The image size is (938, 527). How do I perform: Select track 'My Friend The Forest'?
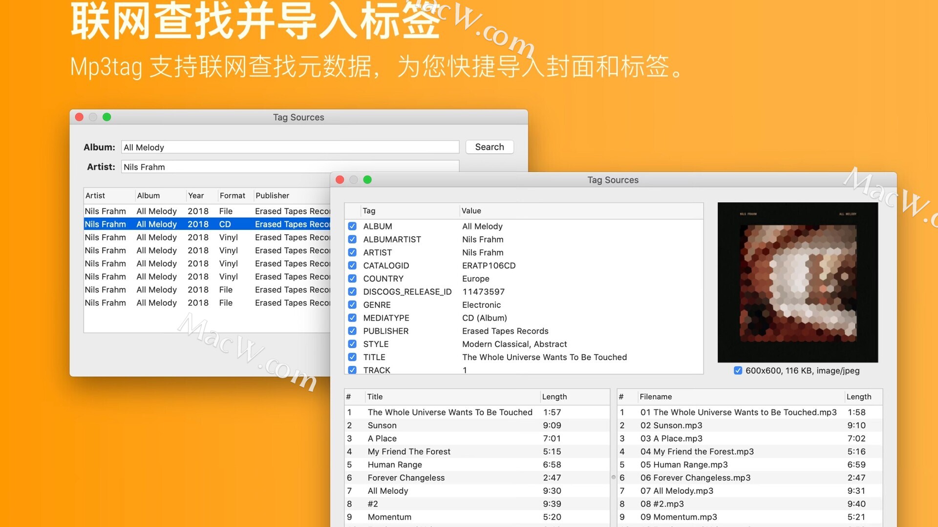pos(477,452)
